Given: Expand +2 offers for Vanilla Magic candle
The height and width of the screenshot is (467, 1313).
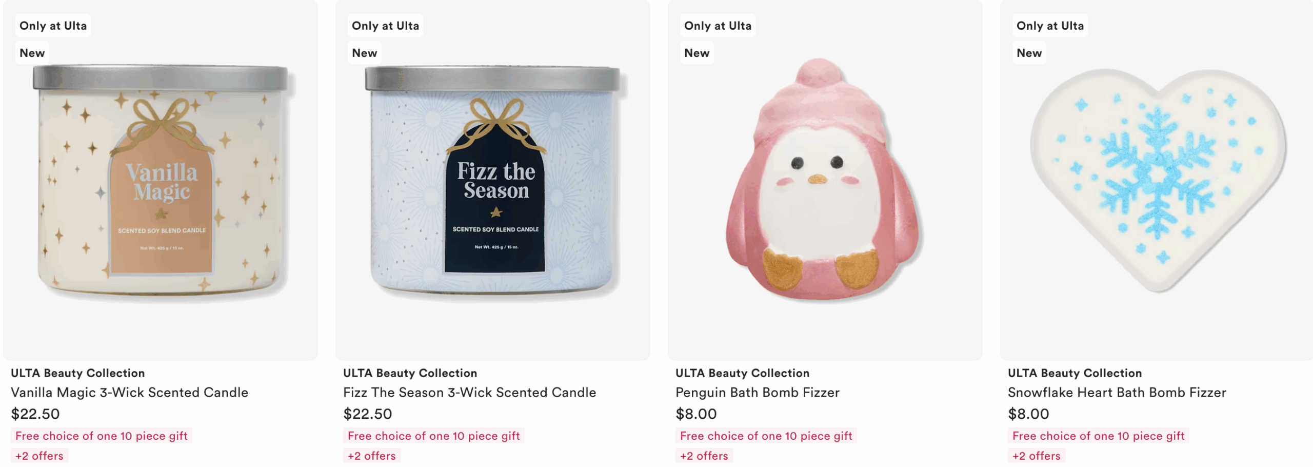Looking at the screenshot, I should point(39,456).
